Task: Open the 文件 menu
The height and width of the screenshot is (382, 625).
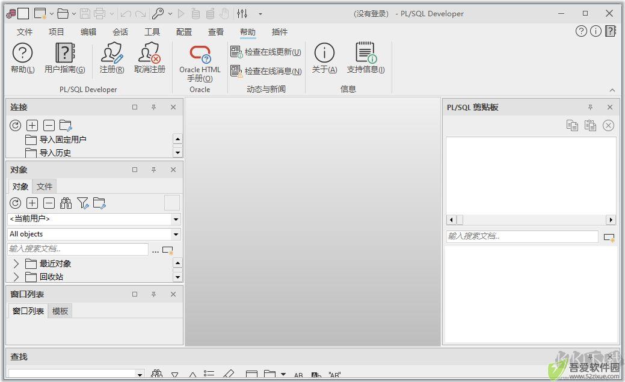Action: (25, 32)
